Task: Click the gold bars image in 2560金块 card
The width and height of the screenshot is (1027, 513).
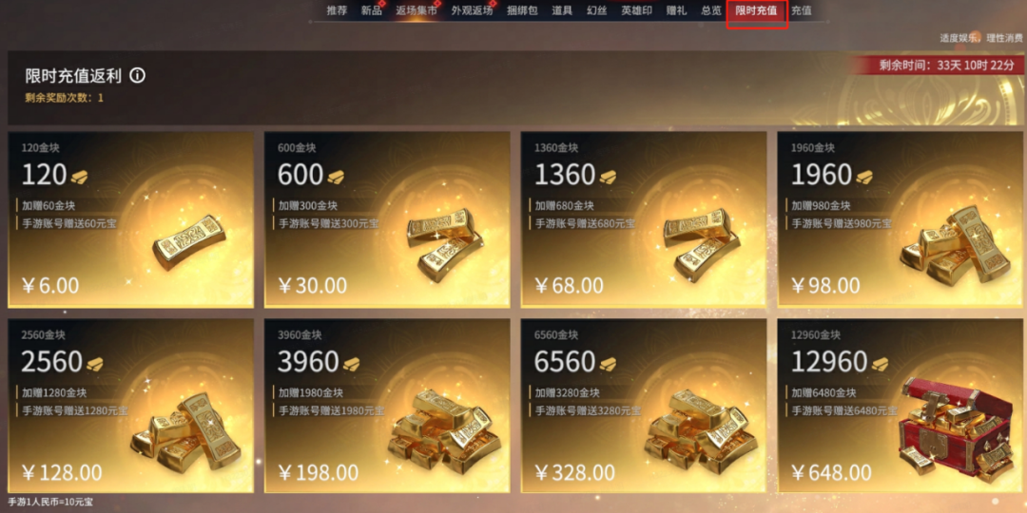Action: 186,430
